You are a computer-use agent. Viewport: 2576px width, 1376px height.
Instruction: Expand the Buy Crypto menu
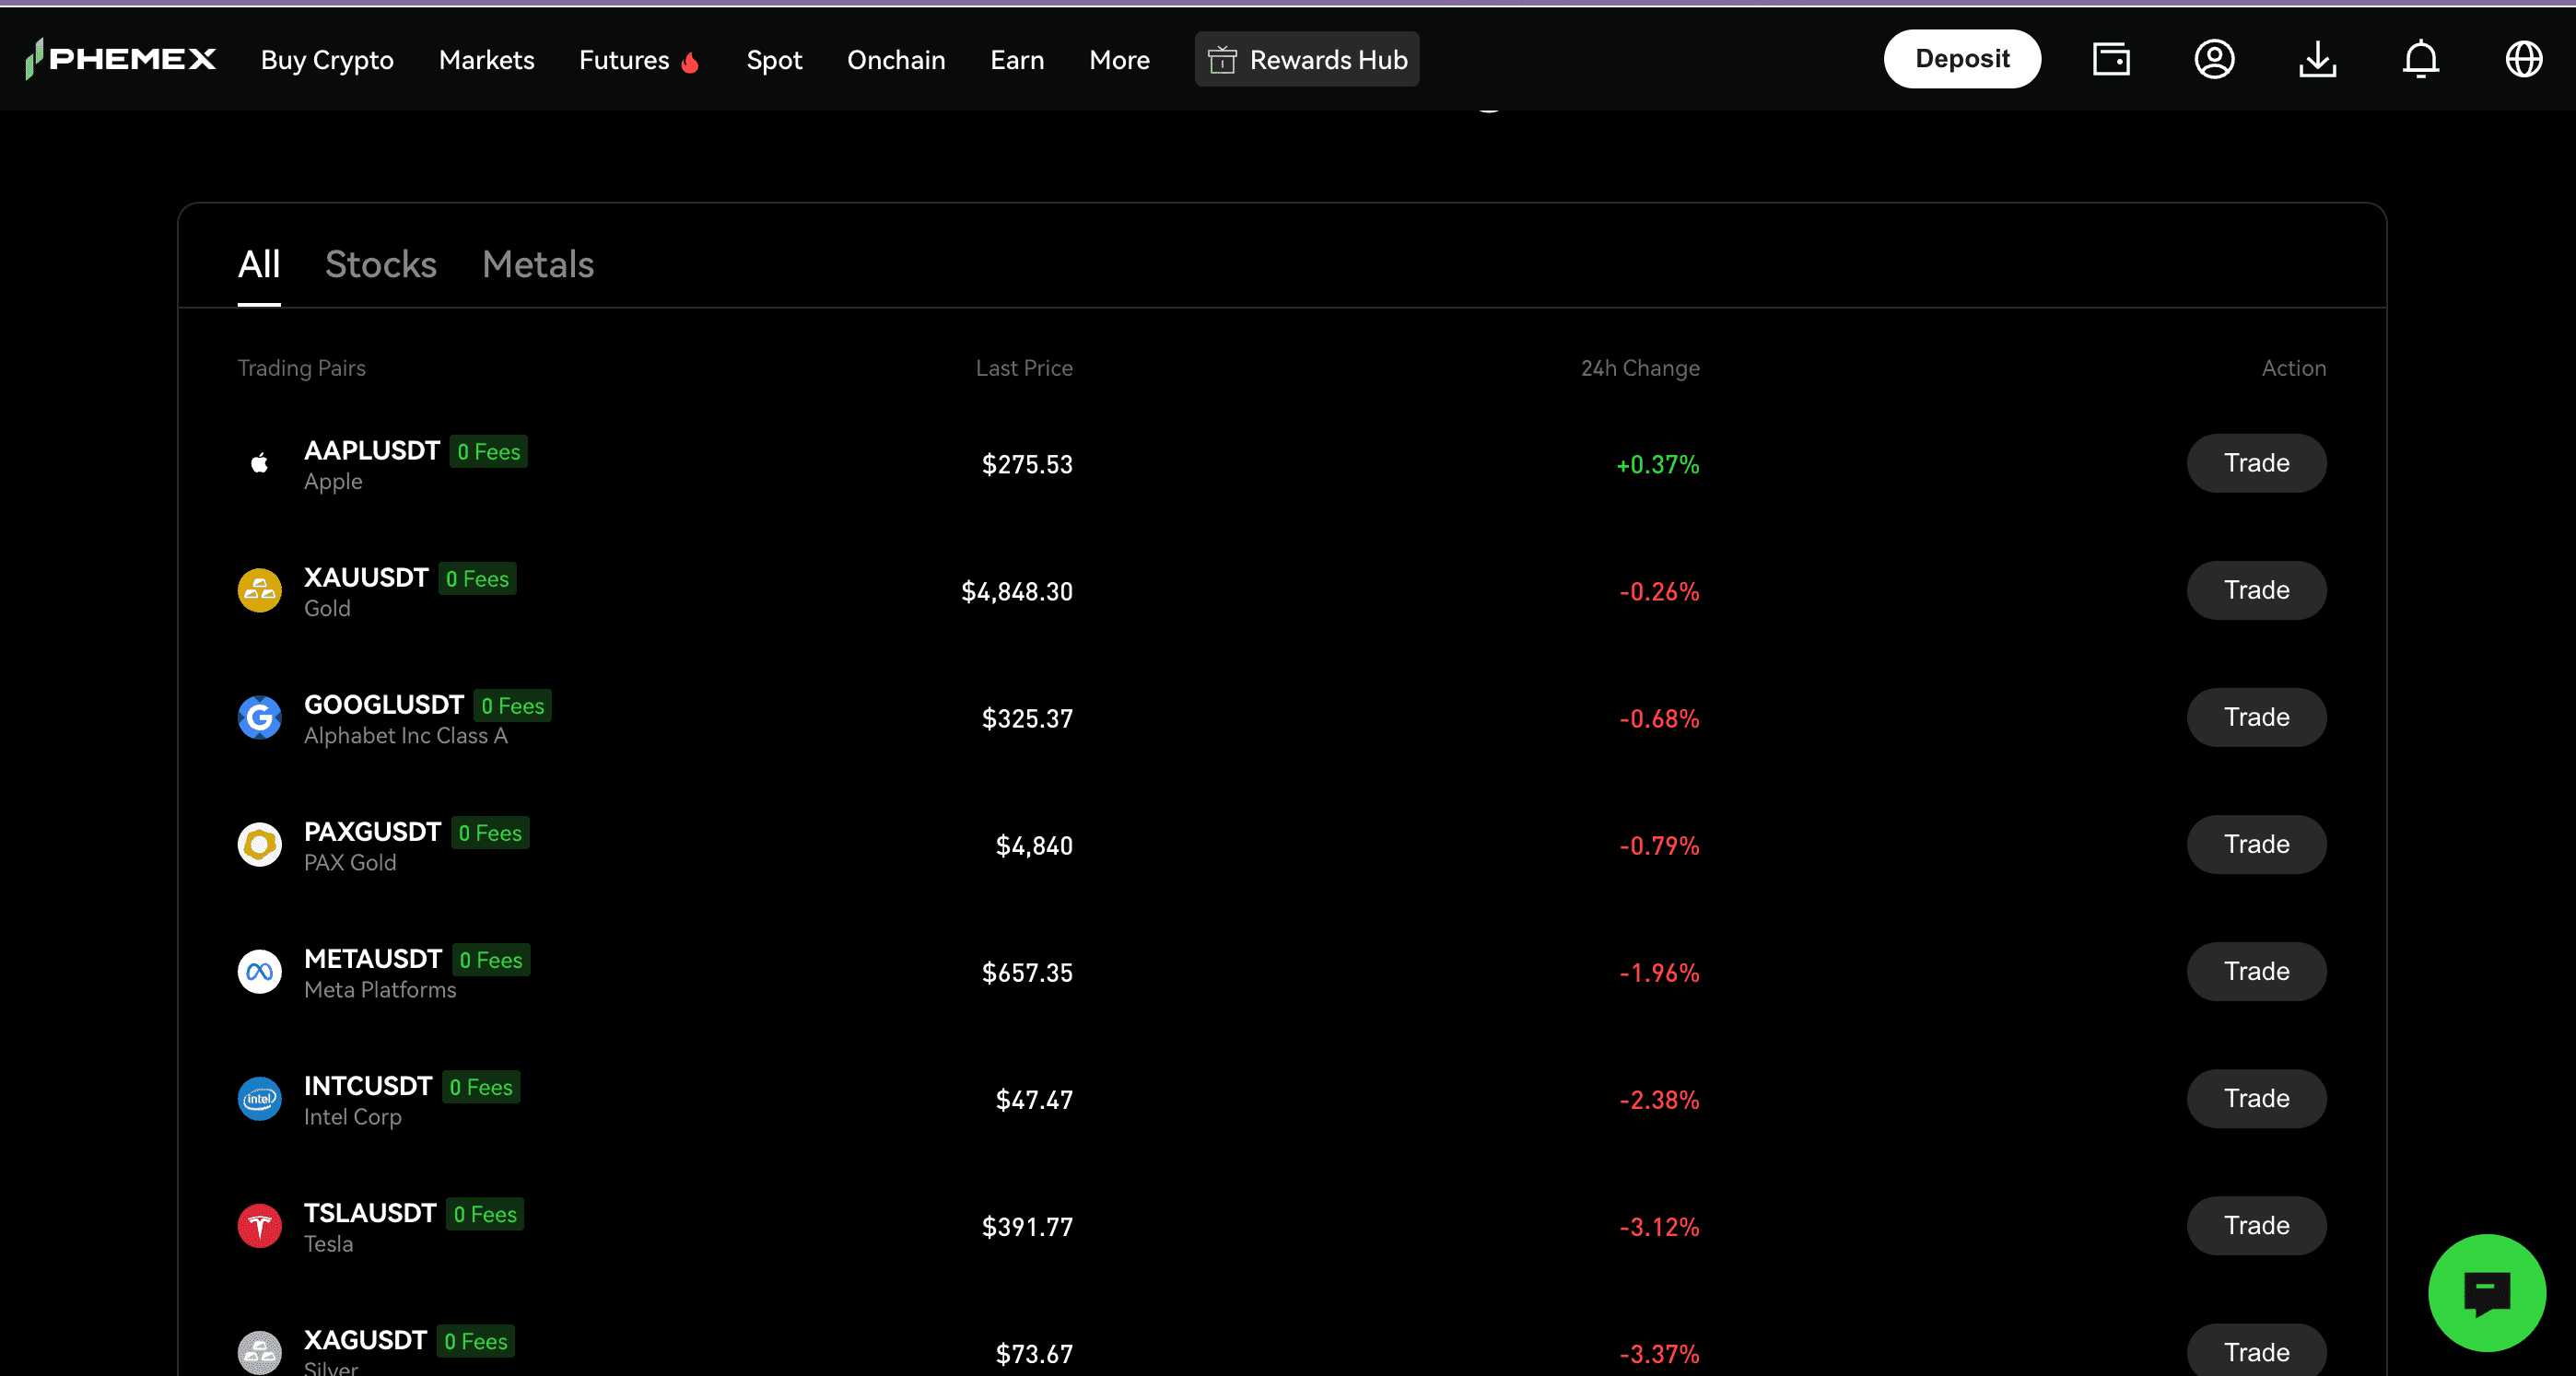(x=327, y=60)
